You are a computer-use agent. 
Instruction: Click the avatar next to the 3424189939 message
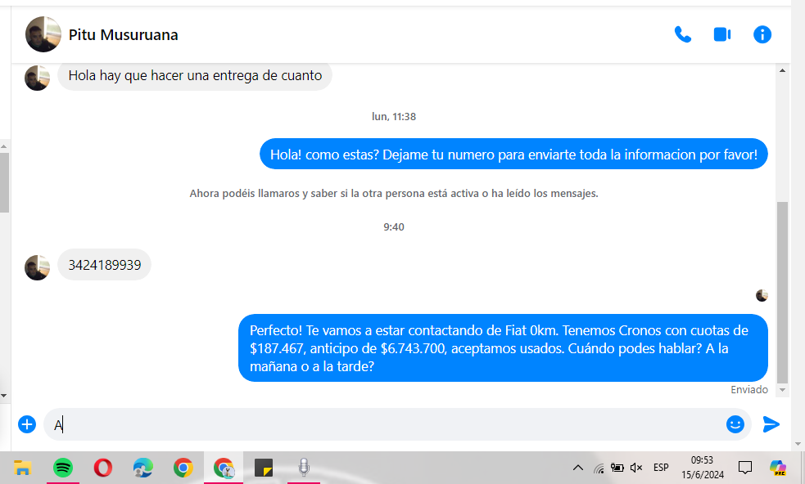tap(38, 267)
